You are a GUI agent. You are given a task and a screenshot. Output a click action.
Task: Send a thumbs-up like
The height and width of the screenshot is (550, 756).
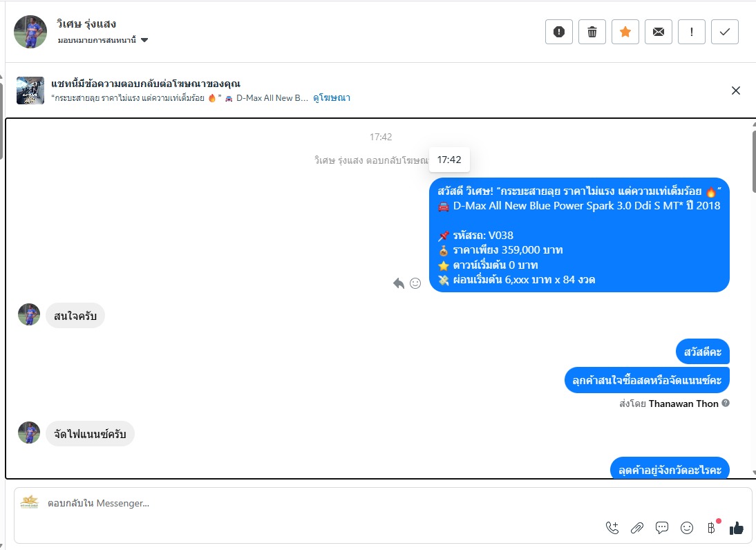point(737,529)
